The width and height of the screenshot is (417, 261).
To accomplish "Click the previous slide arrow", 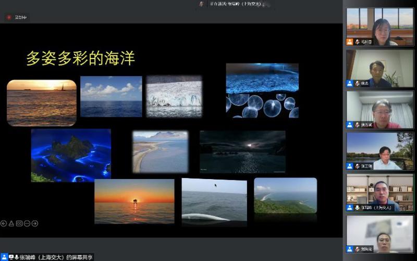I will [x=4, y=223].
